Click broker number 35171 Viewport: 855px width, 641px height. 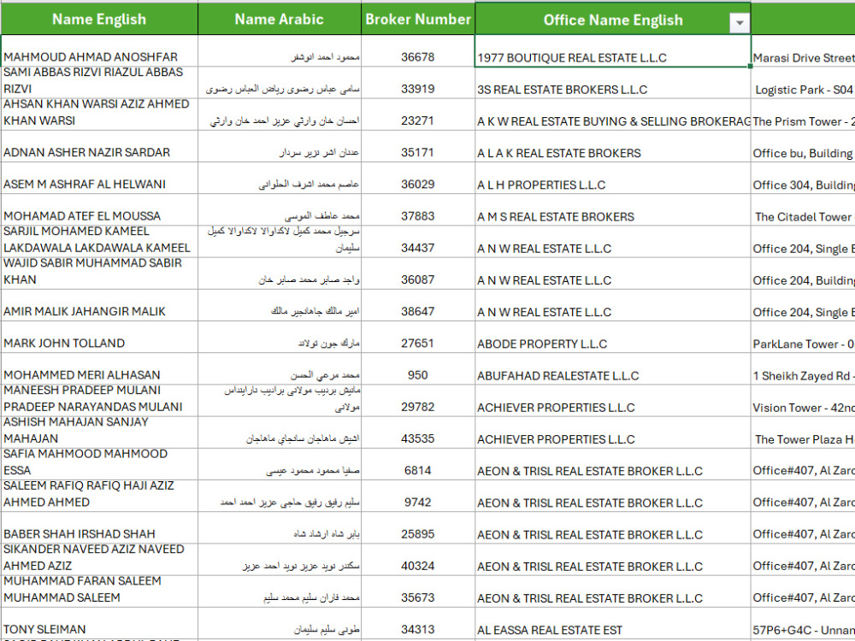[x=418, y=146]
